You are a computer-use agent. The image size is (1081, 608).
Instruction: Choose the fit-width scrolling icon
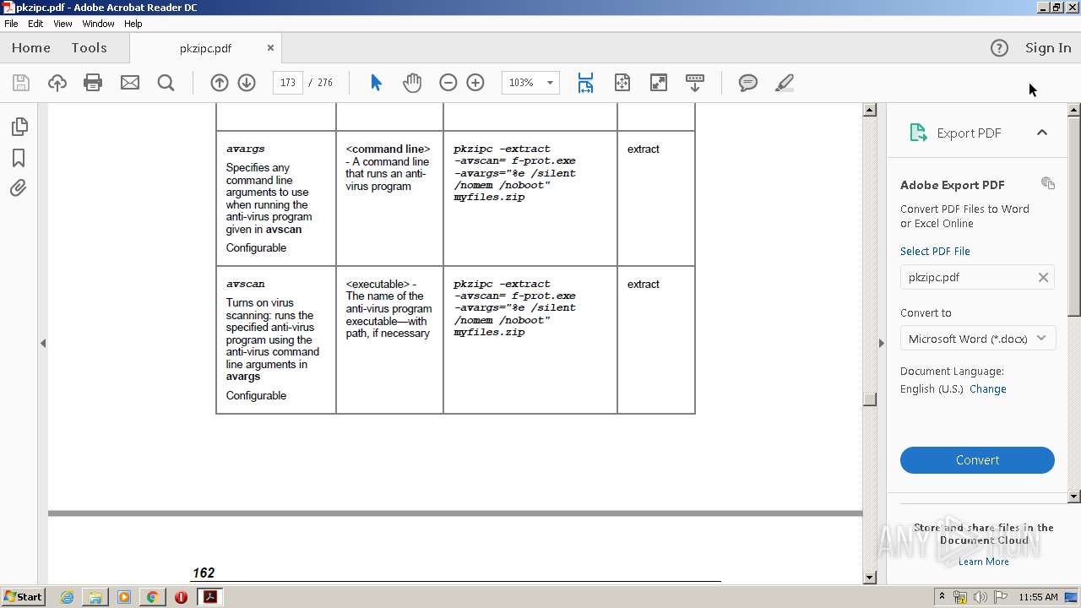[x=585, y=83]
